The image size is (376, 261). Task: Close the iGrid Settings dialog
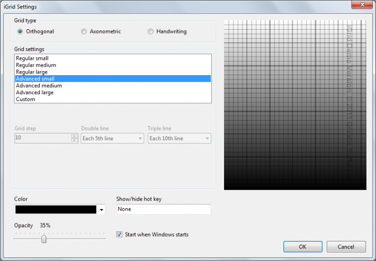pyautogui.click(x=362, y=5)
